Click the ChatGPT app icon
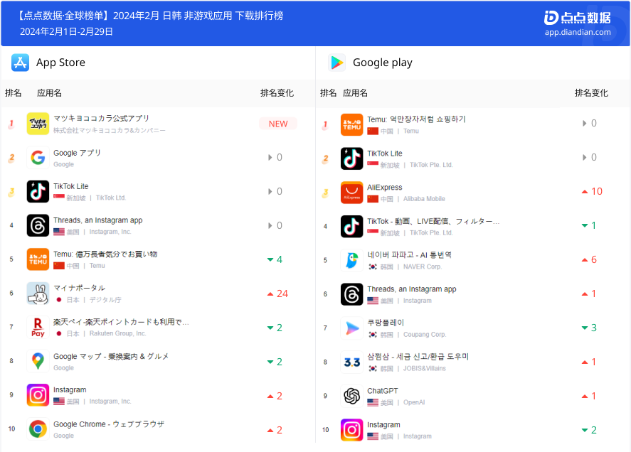Viewport: 631px width, 452px height. click(351, 396)
